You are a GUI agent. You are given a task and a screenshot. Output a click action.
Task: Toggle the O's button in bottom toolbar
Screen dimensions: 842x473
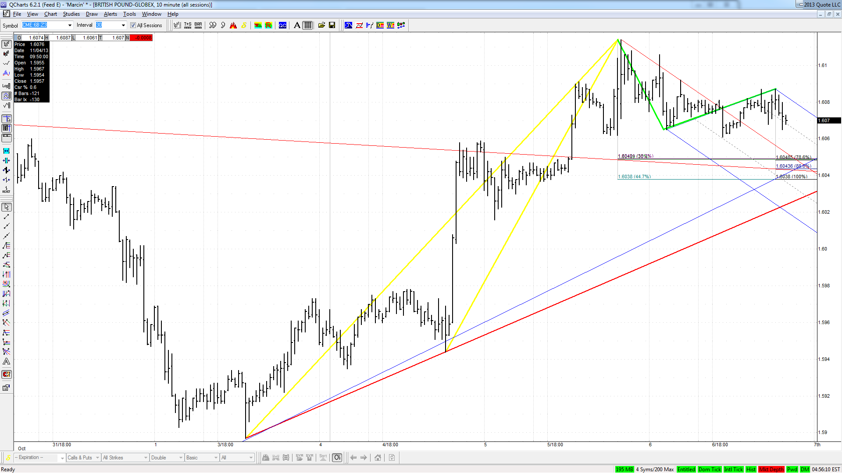tap(337, 458)
